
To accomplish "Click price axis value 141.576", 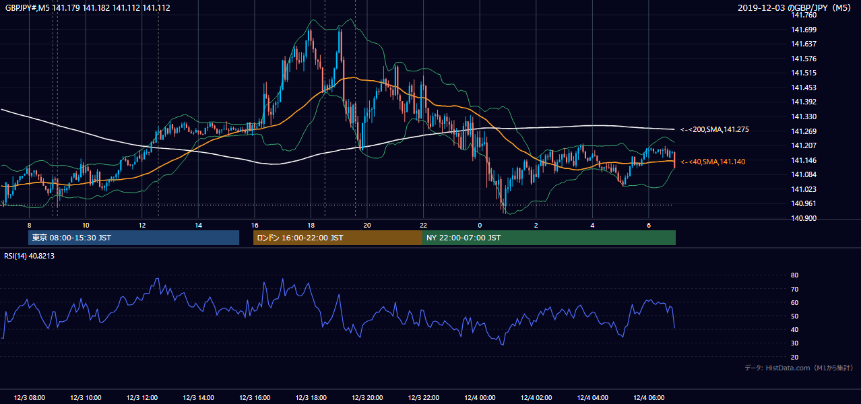I will (x=803, y=59).
